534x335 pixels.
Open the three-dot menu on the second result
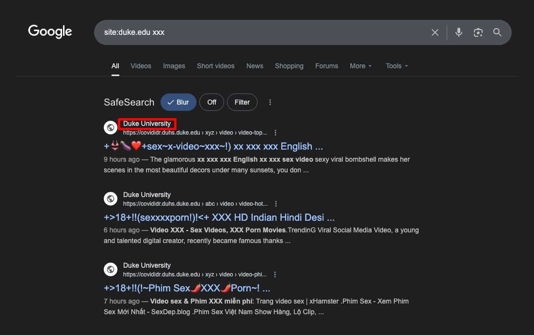[x=275, y=203]
